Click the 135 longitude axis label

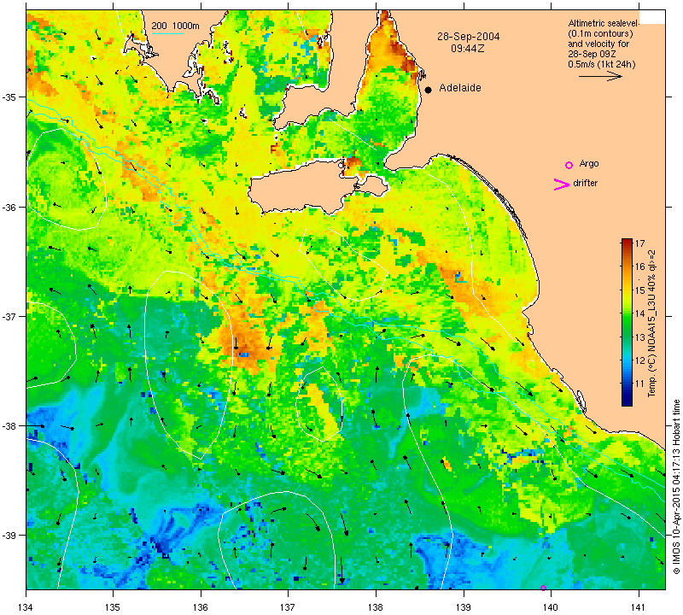click(x=114, y=607)
